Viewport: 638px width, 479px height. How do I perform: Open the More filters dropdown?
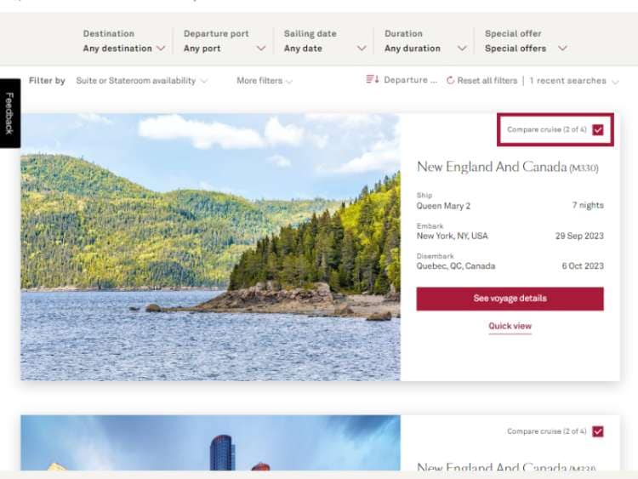tap(265, 81)
